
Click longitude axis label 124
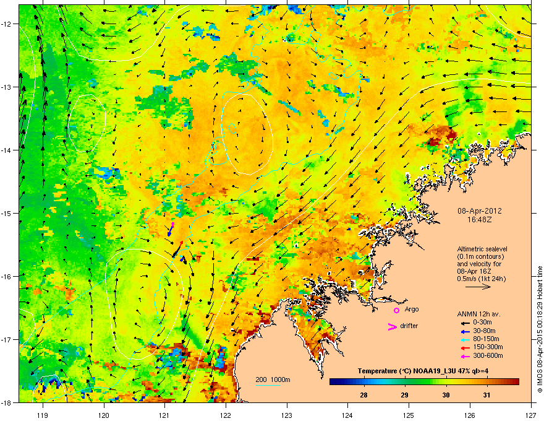(x=347, y=415)
